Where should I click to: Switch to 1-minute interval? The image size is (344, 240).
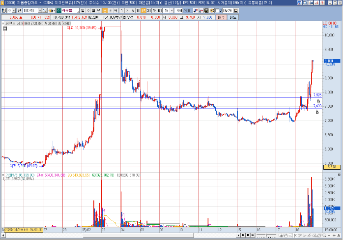click(x=121, y=10)
